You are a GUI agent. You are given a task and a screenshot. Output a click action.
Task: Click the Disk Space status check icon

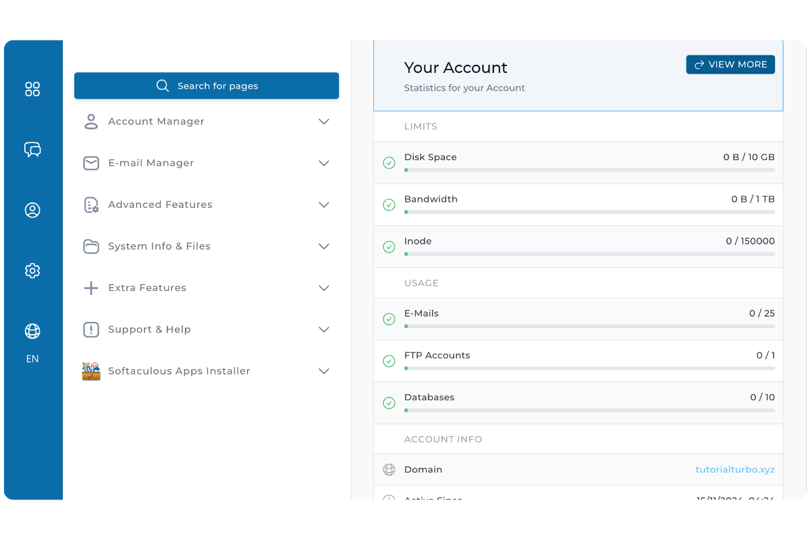[x=389, y=163]
